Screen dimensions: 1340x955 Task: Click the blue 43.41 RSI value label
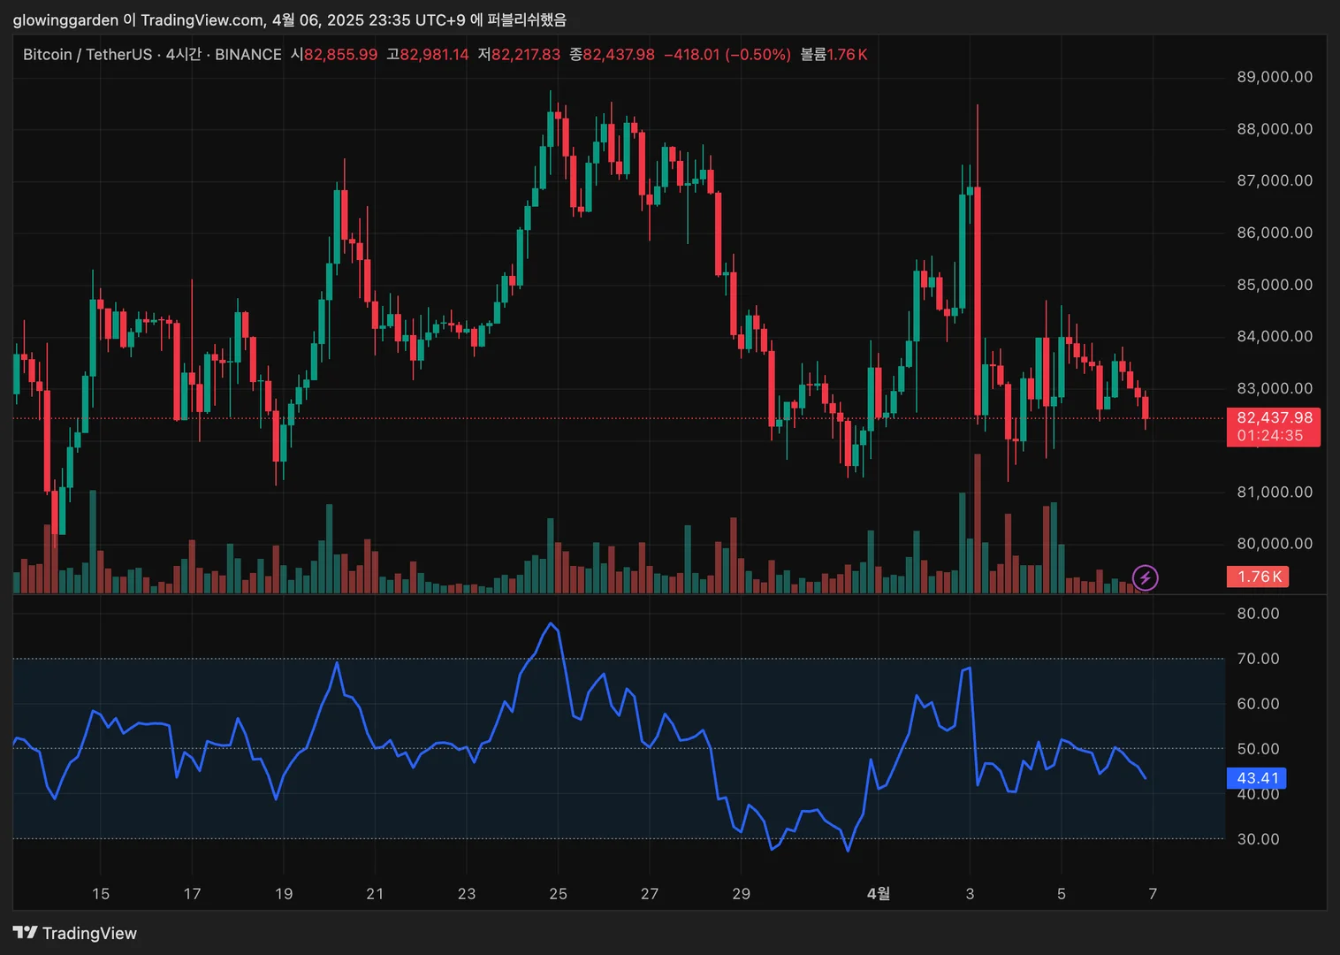tap(1256, 778)
